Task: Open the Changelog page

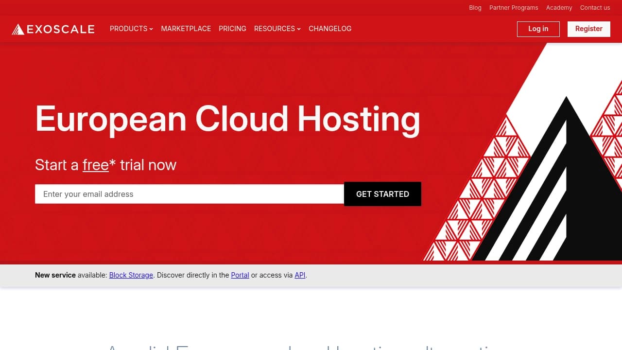Action: click(x=330, y=29)
